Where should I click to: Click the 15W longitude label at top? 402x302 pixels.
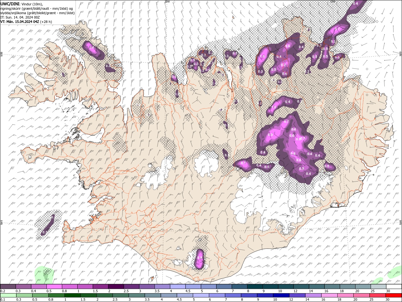pos(333,2)
